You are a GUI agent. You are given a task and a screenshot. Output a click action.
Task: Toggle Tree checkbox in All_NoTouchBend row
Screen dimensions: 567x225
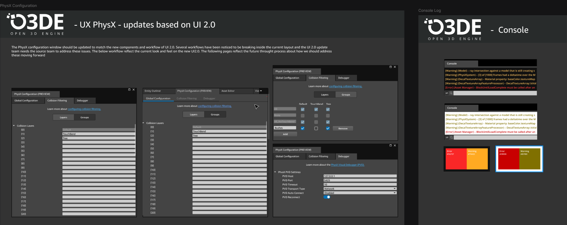(x=328, y=122)
